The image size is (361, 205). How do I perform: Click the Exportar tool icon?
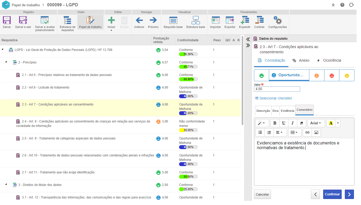point(230,20)
